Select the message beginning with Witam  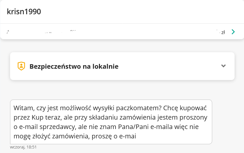[111, 122]
